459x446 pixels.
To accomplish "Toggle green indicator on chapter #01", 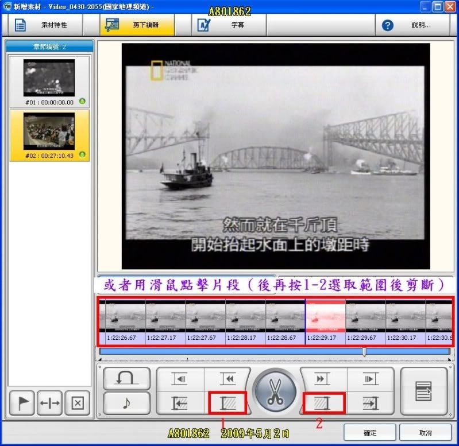I will coord(82,101).
